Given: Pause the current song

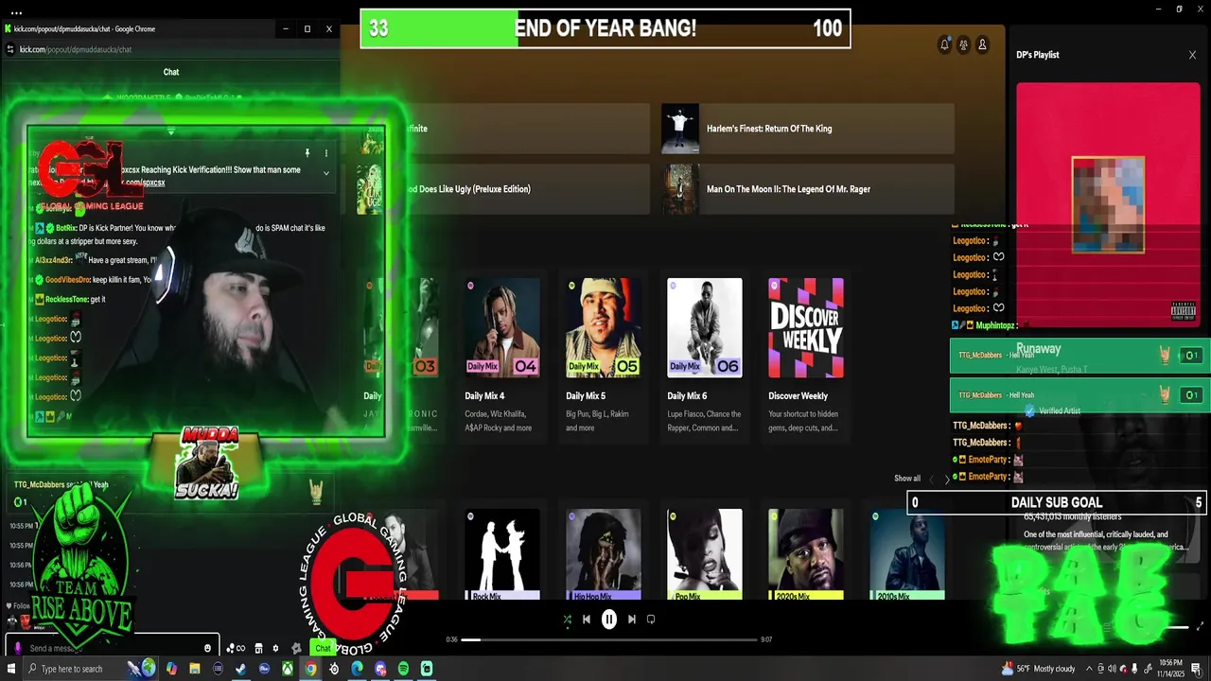Looking at the screenshot, I should point(609,620).
